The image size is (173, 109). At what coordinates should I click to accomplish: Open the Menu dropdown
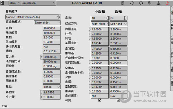tap(15, 3)
